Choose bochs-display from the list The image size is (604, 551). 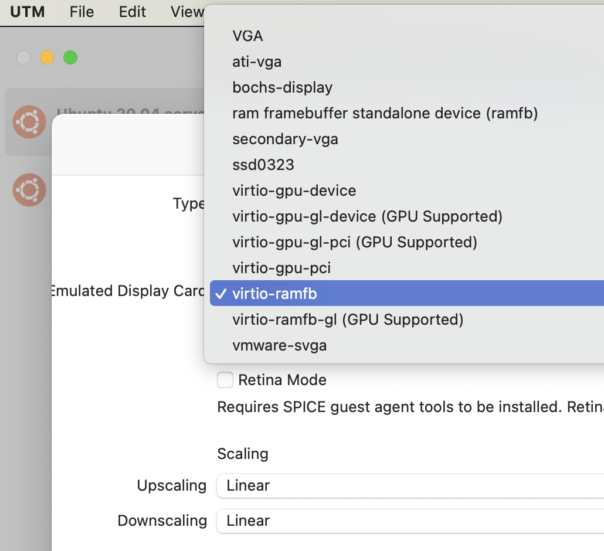[x=282, y=87]
